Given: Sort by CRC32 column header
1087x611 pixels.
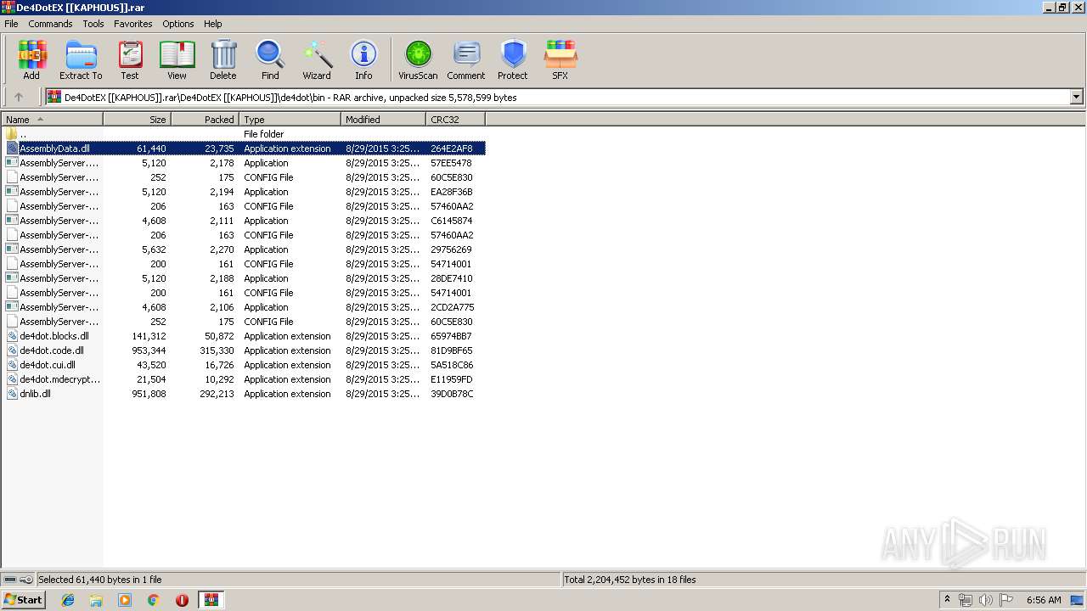Looking at the screenshot, I should tap(456, 120).
